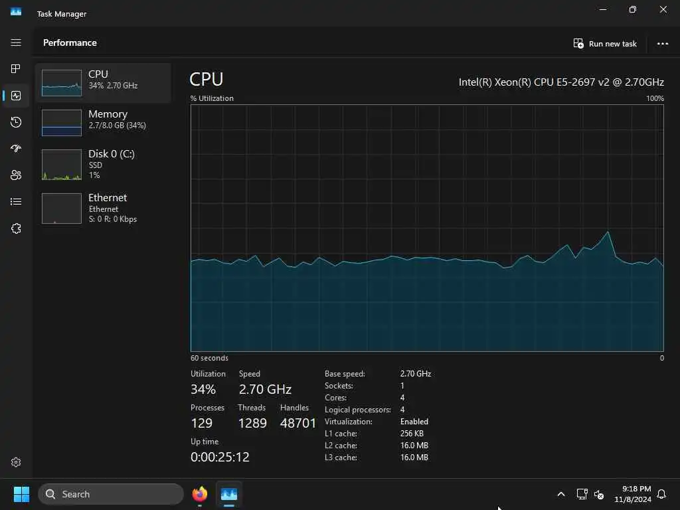The width and height of the screenshot is (680, 510).
Task: Click the L2 cache label
Action: point(341,446)
